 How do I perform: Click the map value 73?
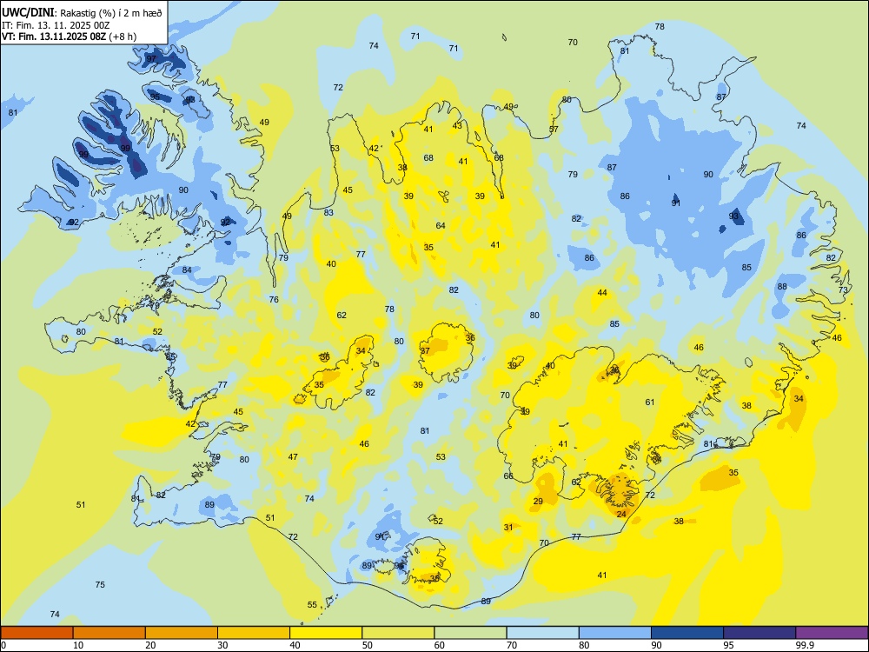pyautogui.click(x=843, y=289)
